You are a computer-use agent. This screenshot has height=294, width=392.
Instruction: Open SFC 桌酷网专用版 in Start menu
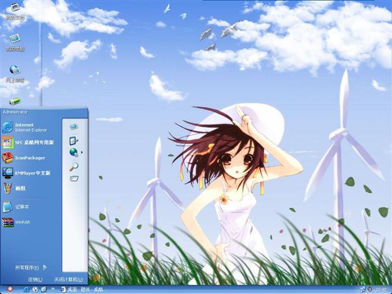pyautogui.click(x=31, y=143)
